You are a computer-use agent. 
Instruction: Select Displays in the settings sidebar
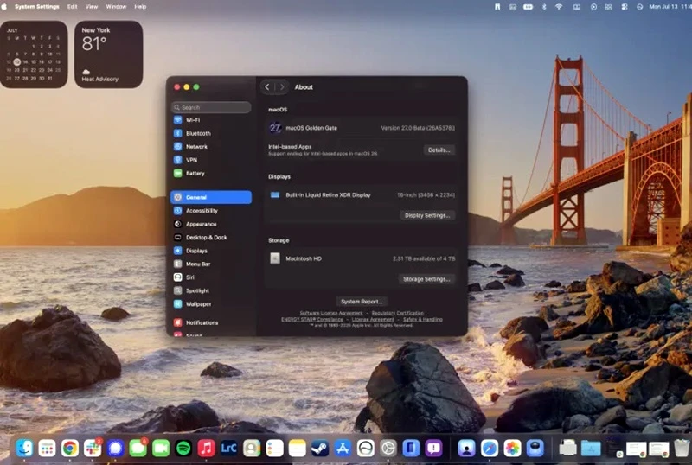(x=211, y=251)
